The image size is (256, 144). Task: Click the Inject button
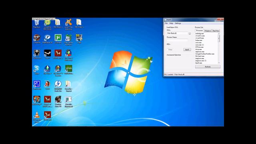pos(187,50)
